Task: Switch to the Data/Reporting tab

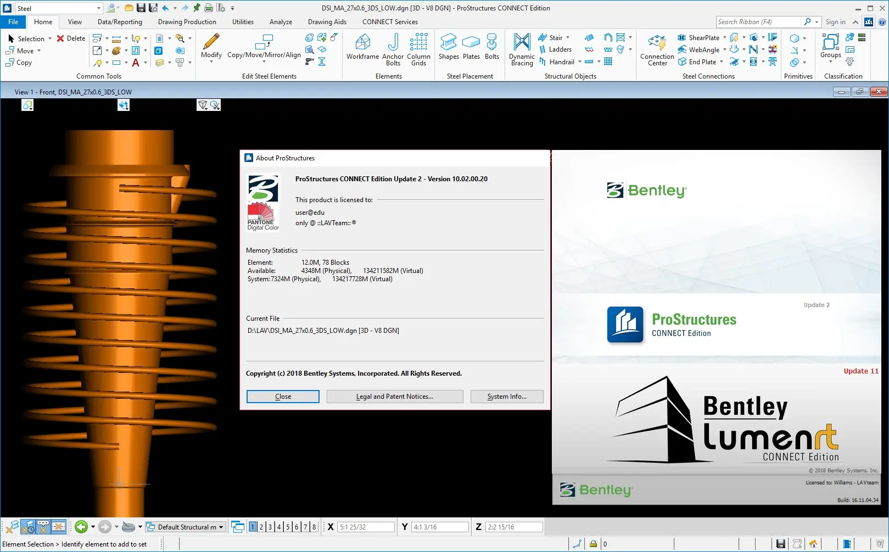Action: click(120, 22)
